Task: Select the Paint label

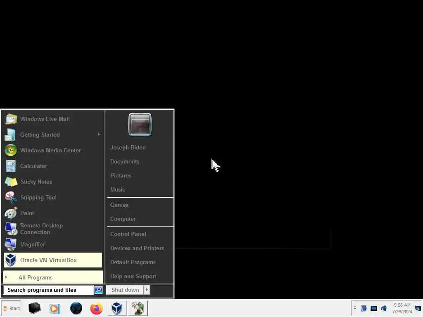Action: tap(27, 213)
